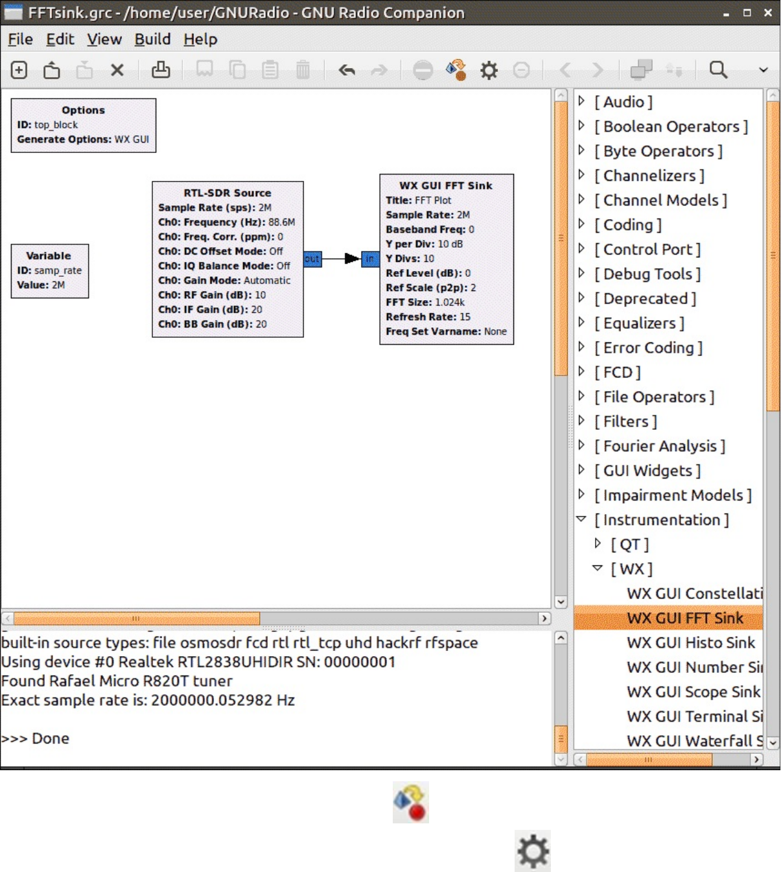Collapse the WX subcategory
The height and width of the screenshot is (872, 781).
598,569
